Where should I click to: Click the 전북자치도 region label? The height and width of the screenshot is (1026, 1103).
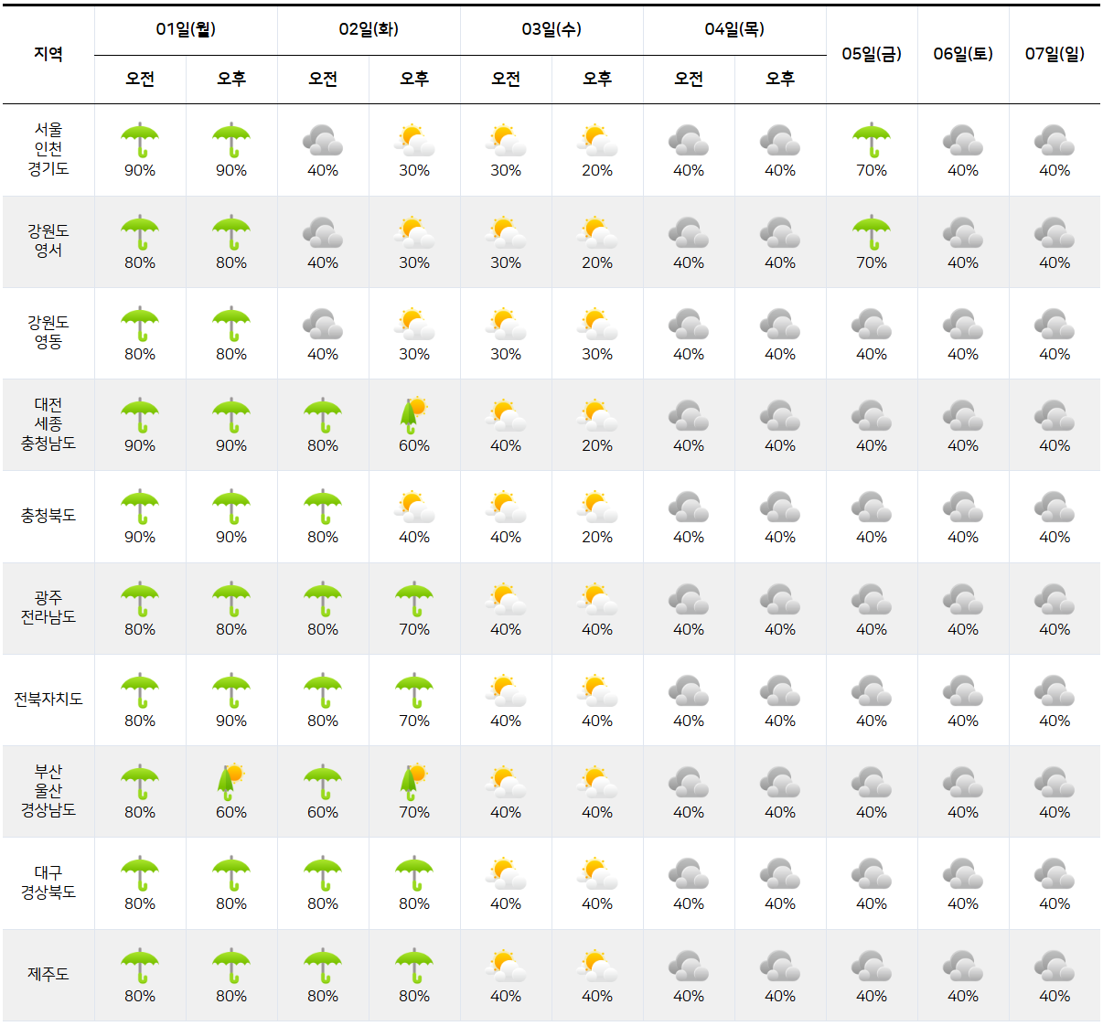coord(48,699)
